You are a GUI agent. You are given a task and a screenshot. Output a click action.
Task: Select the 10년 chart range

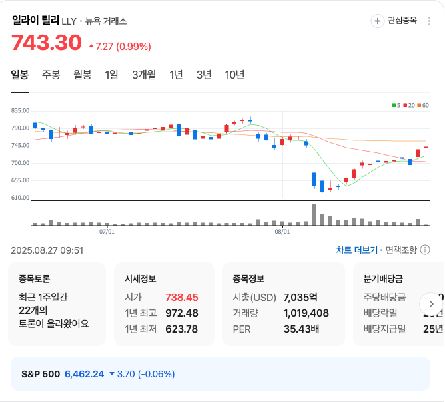click(x=234, y=75)
